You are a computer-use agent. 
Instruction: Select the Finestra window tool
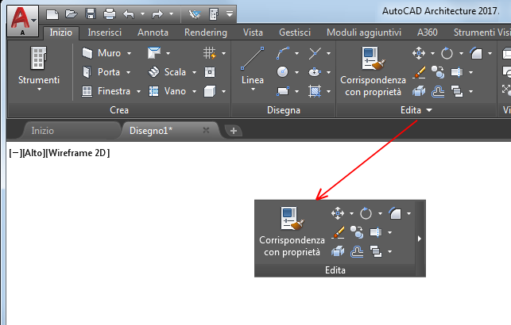106,91
